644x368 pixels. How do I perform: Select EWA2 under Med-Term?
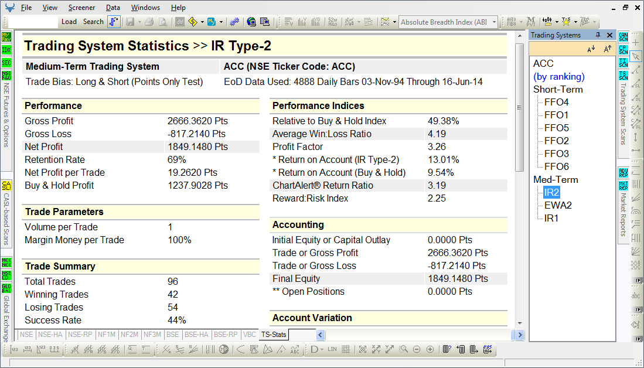point(558,205)
